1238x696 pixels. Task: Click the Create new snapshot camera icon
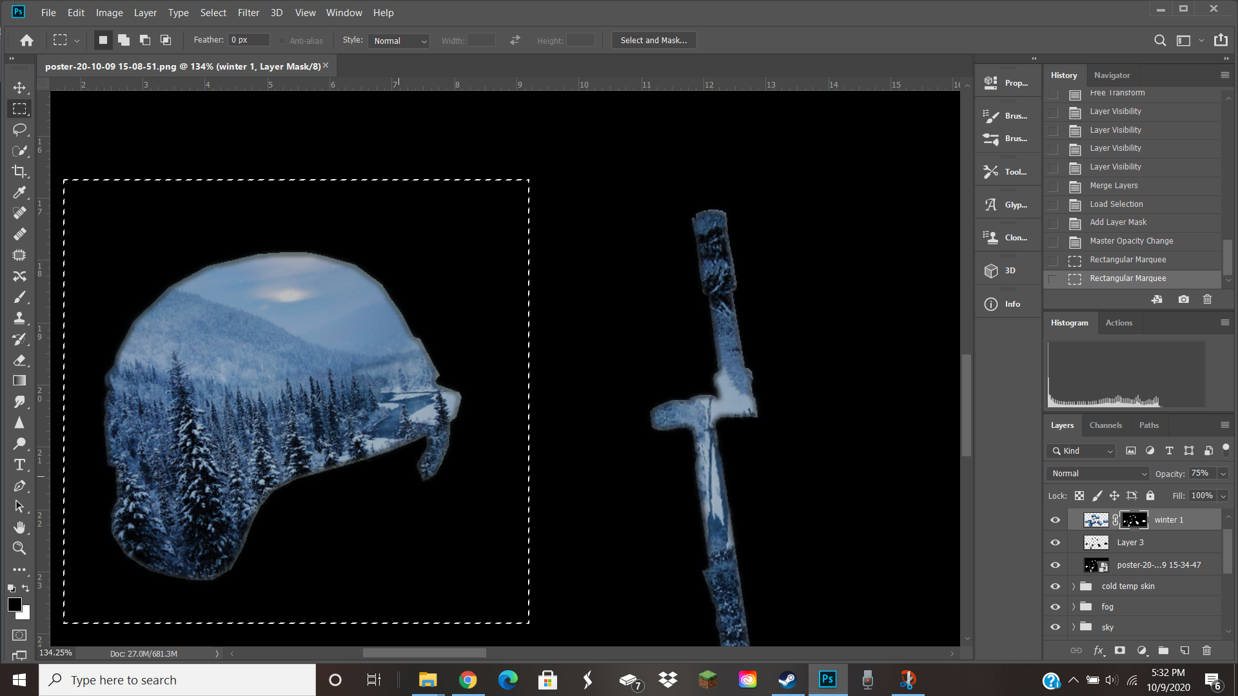tap(1183, 300)
